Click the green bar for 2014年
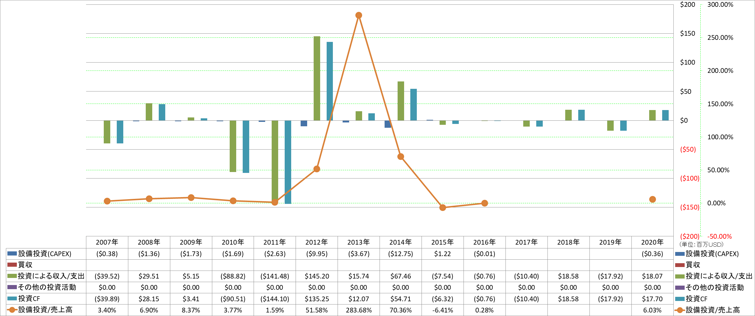Screen dimensions: 755x316 point(401,101)
